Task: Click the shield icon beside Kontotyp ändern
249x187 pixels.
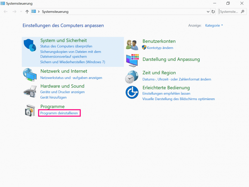Action: point(144,48)
